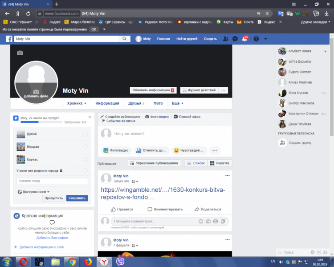
Task: Open Viber from taskbar
Action: [x=120, y=262]
